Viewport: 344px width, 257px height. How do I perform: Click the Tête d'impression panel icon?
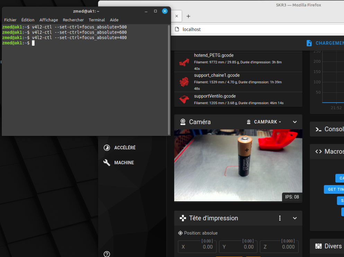[183, 218]
